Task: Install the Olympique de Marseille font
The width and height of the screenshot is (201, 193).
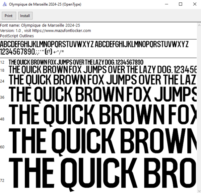Action: pyautogui.click(x=25, y=16)
